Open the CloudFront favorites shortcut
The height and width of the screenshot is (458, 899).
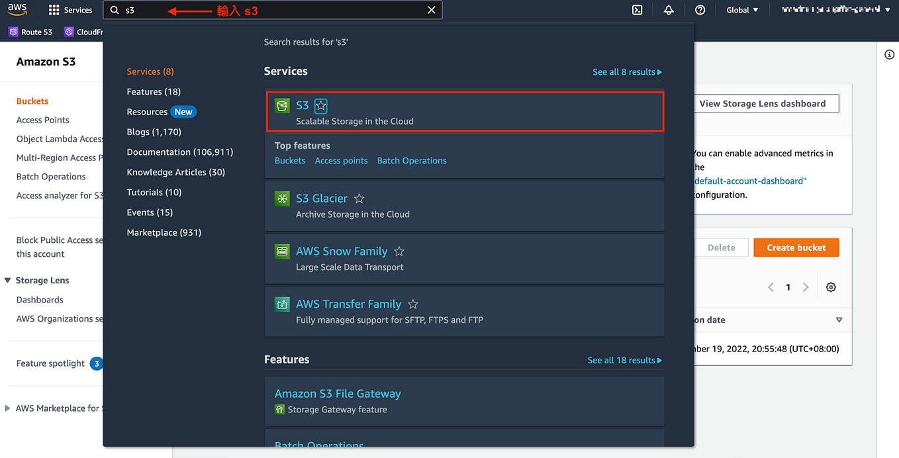click(x=85, y=31)
